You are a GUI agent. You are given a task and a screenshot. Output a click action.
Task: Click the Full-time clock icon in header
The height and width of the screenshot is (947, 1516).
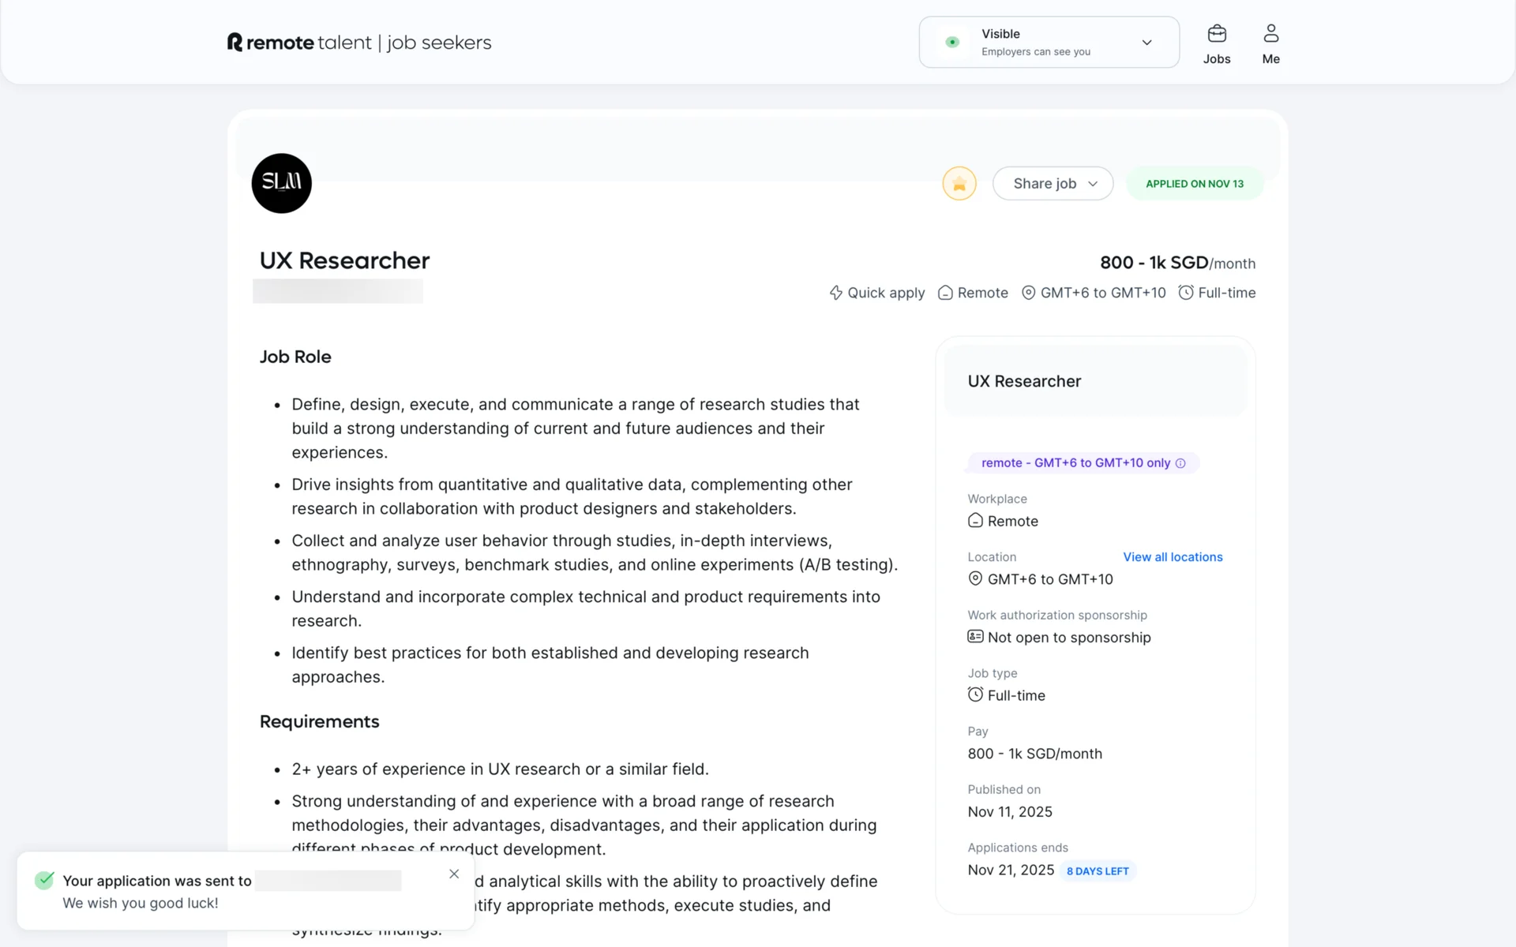[x=1186, y=293]
